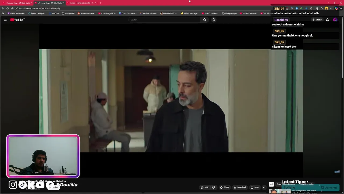344x194 pixels.
Task: Open the YouTube hamburger guide menu
Action: click(x=5, y=20)
